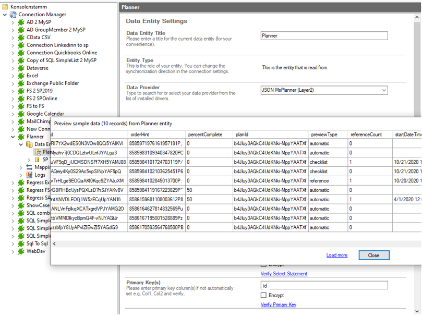422x317 pixels.
Task: Click the Dataverse connection icon
Action: click(x=21, y=68)
